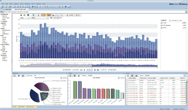Switch to the Start Page tab
The width and height of the screenshot is (188, 110).
(x=8, y=9)
